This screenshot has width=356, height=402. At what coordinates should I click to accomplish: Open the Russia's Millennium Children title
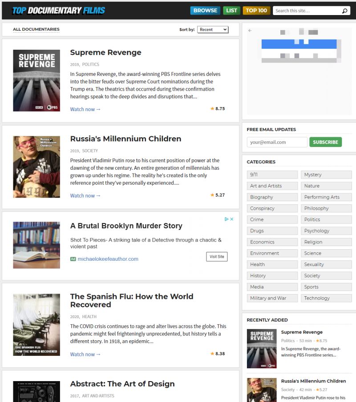[125, 139]
